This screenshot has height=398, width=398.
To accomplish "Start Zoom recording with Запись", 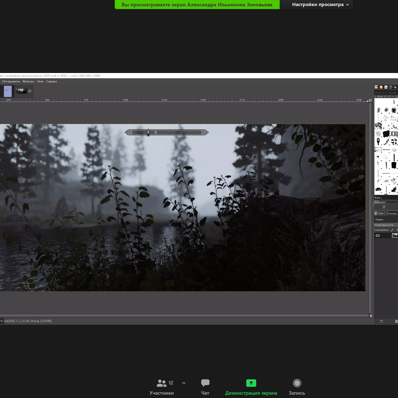I will pos(297,387).
